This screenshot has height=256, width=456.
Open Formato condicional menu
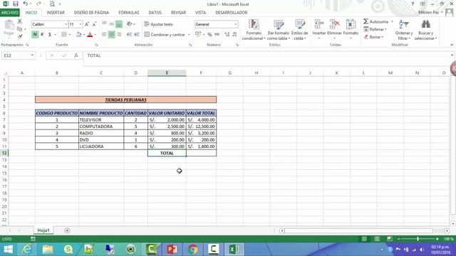tap(254, 30)
